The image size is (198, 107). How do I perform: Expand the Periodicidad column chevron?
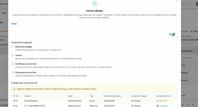point(197,51)
